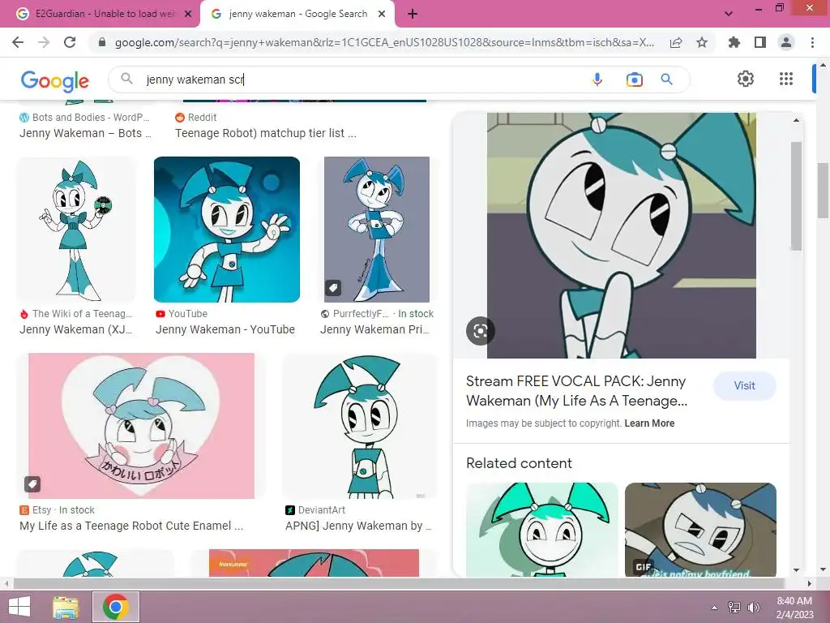Click the Chrome taskbar icon
The height and width of the screenshot is (623, 830).
[116, 607]
